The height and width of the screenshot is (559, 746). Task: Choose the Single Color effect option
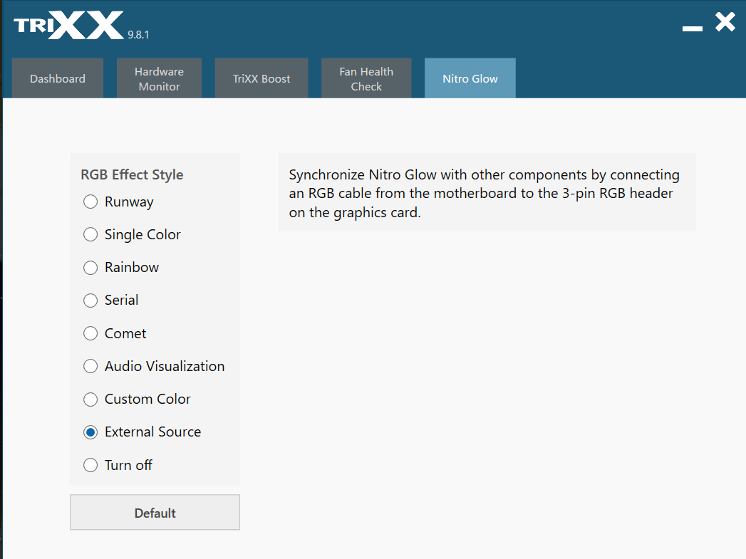[x=90, y=235]
